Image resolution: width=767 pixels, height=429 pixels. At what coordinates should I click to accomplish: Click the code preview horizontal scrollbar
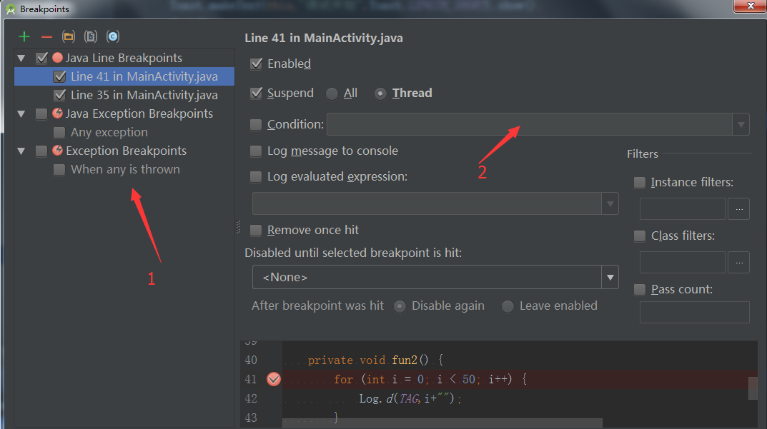(x=442, y=423)
